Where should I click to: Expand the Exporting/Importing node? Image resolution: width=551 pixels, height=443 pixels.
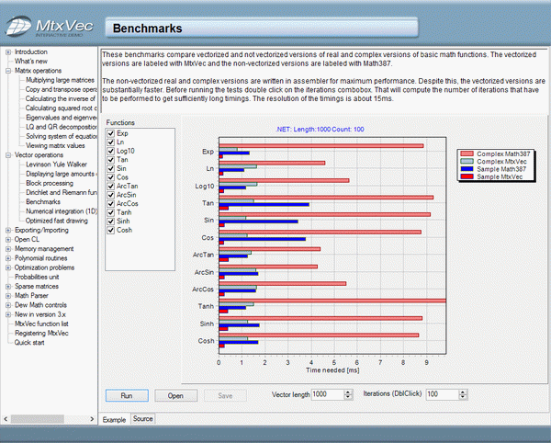pos(8,231)
